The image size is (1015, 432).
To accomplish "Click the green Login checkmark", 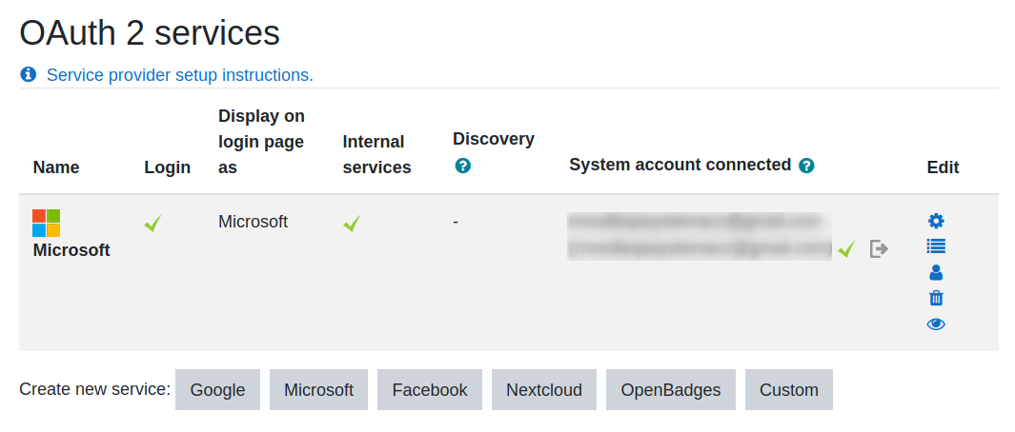I will tap(153, 224).
